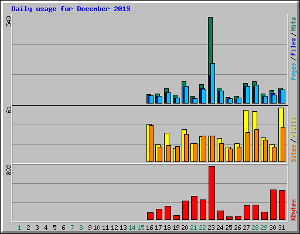Image resolution: width=300 pixels, height=234 pixels.
Task: Click day 8 on the x-axis
Action: coord(81,228)
